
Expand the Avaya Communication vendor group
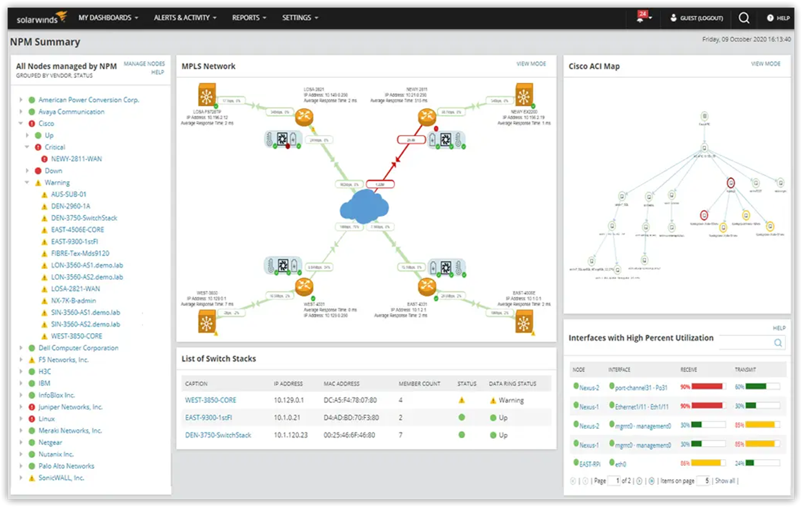(21, 112)
